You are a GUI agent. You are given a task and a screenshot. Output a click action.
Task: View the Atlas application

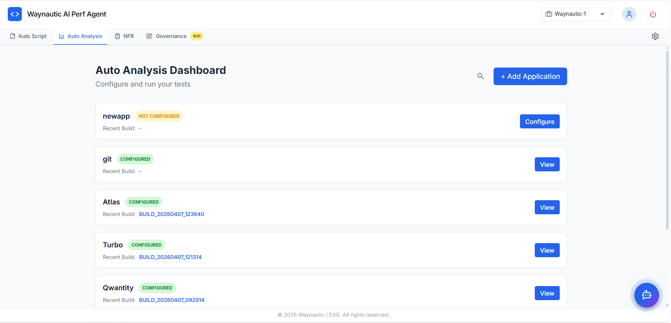pos(547,207)
